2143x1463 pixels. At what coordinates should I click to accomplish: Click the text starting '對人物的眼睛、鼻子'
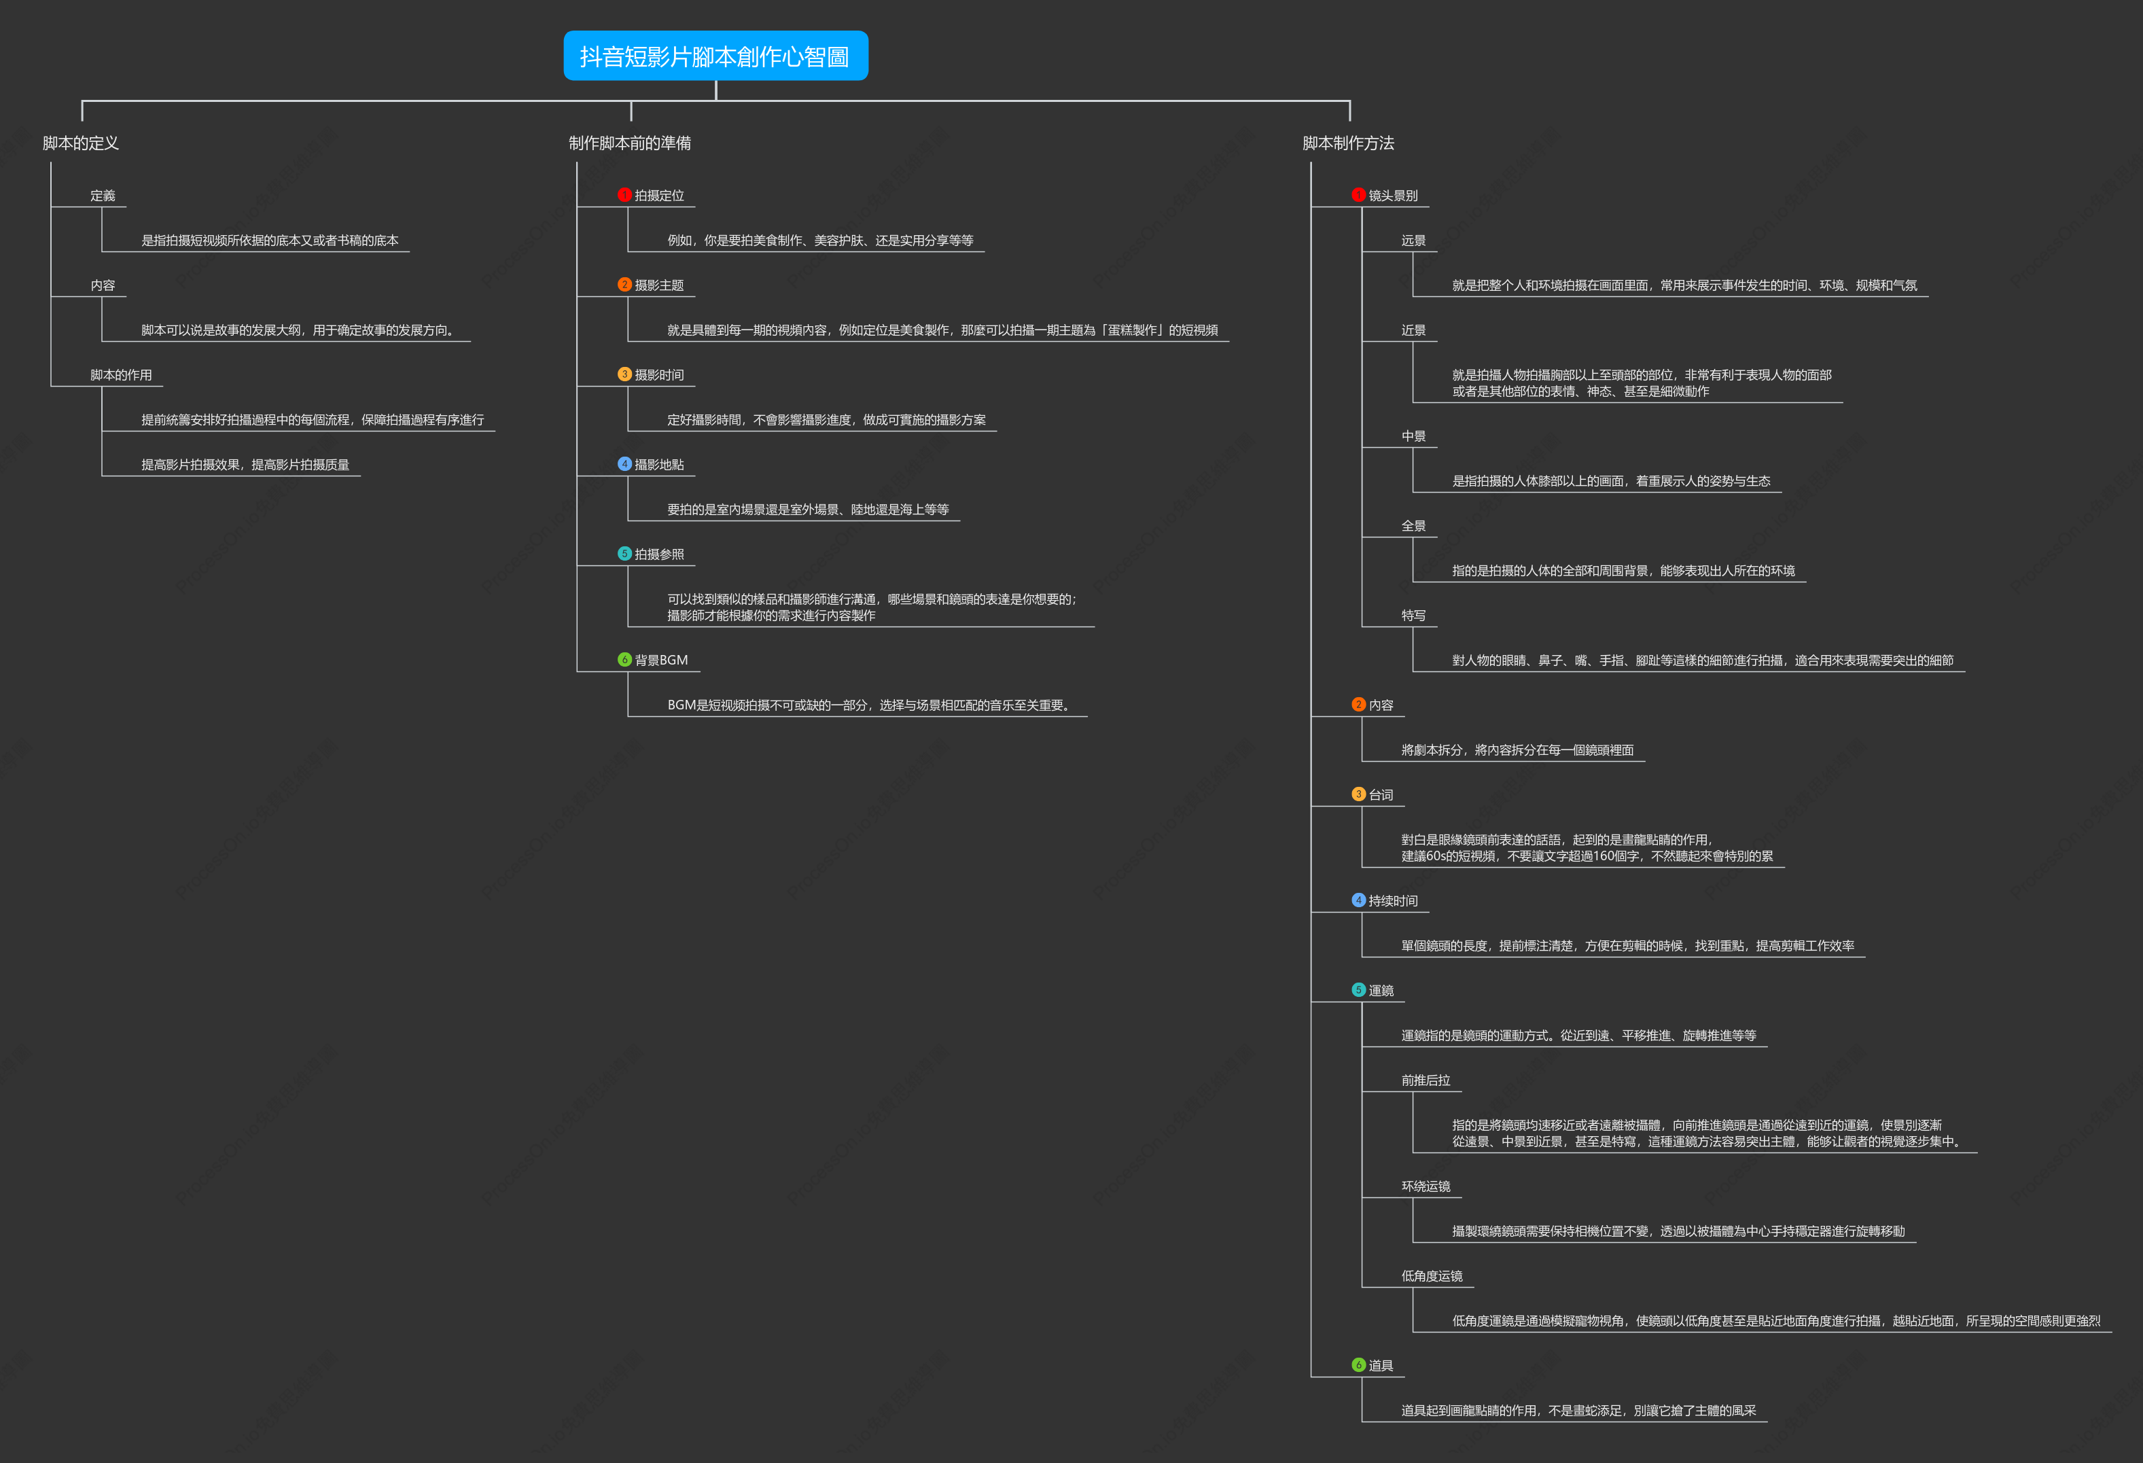click(1702, 660)
